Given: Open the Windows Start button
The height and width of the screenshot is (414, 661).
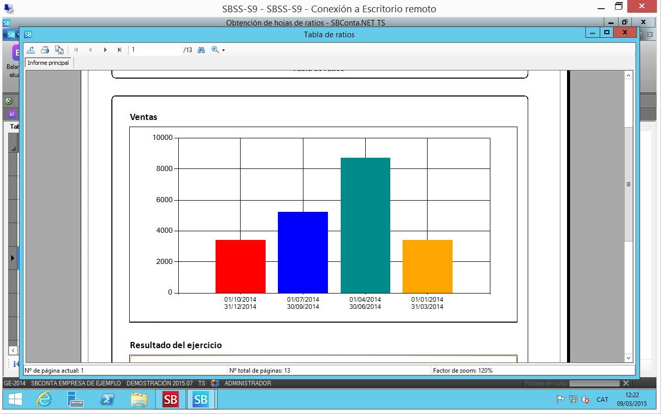Looking at the screenshot, I should (14, 399).
